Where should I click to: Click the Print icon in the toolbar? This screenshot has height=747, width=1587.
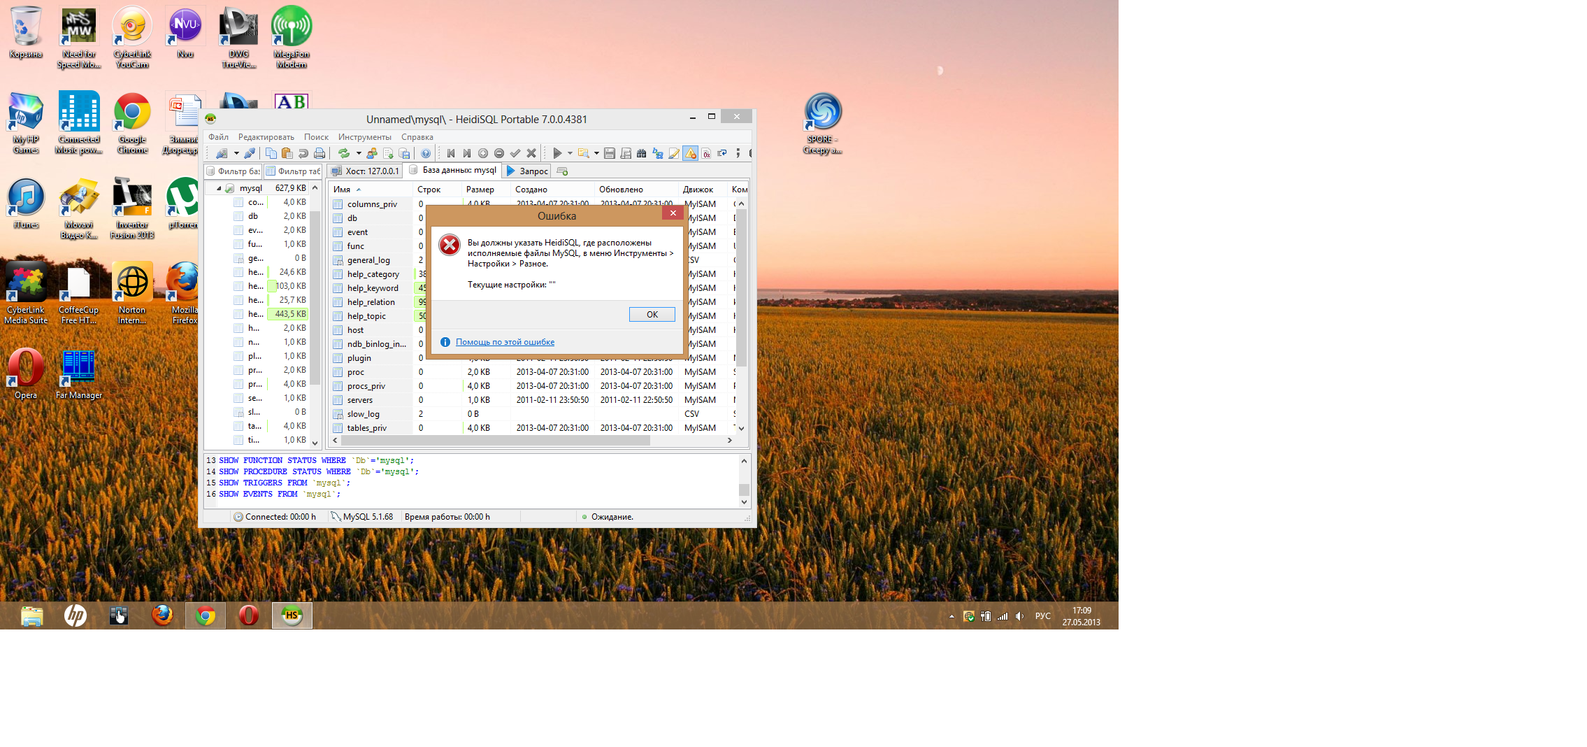pyautogui.click(x=319, y=153)
